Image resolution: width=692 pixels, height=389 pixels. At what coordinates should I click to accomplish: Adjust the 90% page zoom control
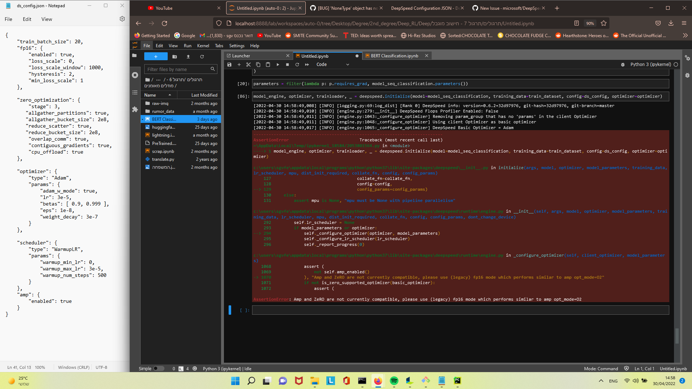pos(590,23)
